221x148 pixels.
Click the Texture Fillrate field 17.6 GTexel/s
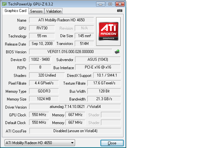pyautogui.click(x=104, y=83)
